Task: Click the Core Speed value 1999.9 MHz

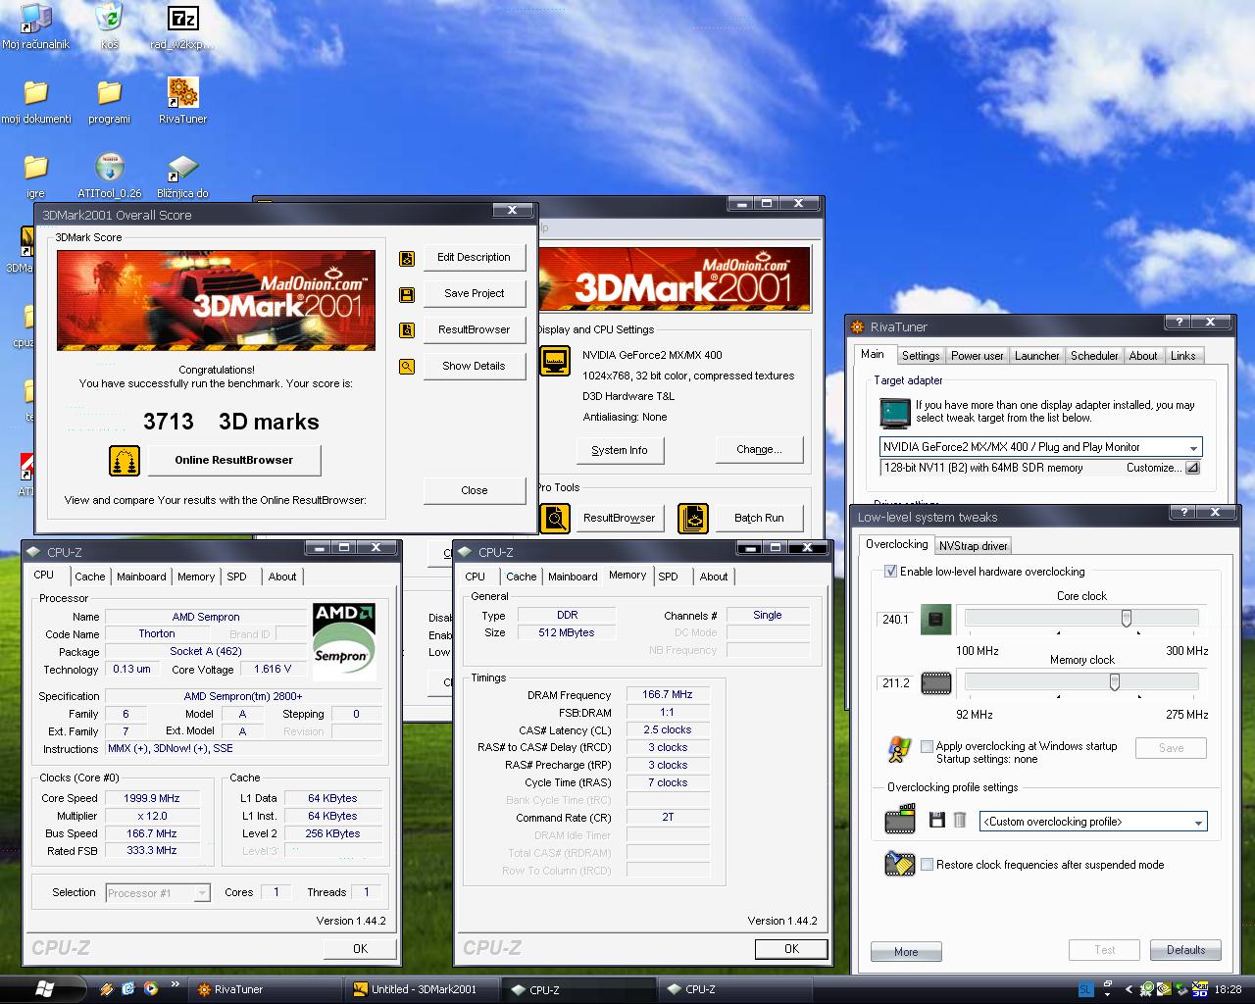Action: (x=152, y=798)
